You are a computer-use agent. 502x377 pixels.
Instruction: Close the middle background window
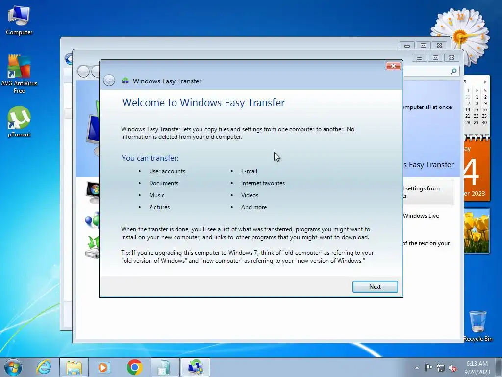pyautogui.click(x=452, y=58)
